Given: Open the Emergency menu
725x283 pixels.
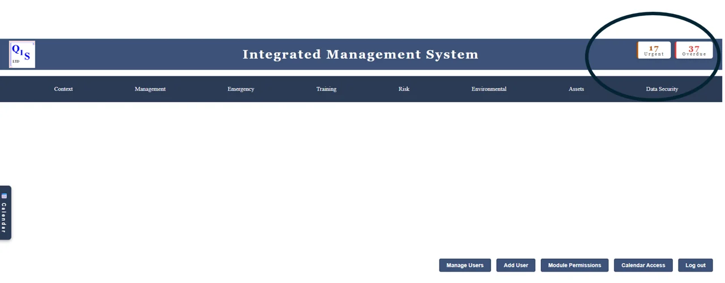Looking at the screenshot, I should (x=241, y=89).
